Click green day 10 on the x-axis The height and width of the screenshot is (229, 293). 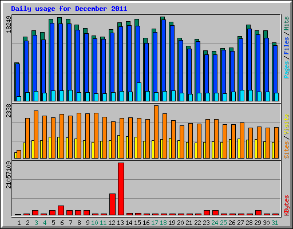(x=94, y=223)
